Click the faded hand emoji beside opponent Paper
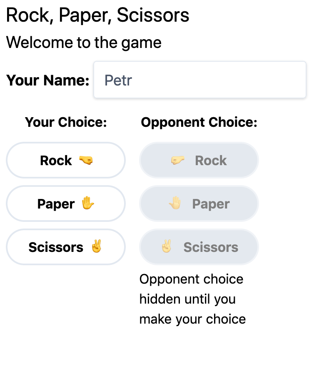The image size is (319, 367). pos(175,204)
